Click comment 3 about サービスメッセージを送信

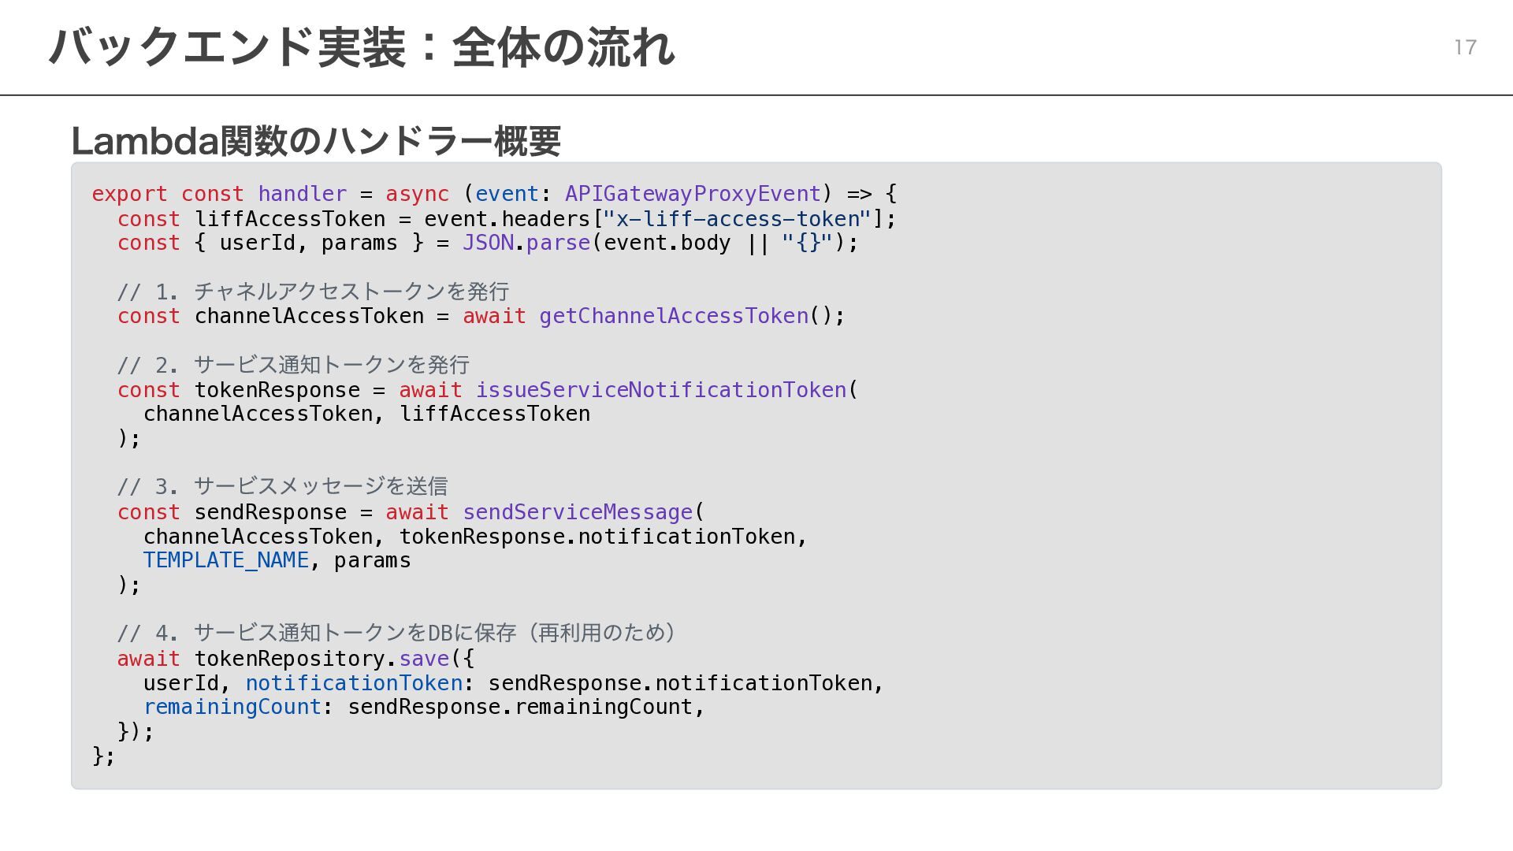282,487
